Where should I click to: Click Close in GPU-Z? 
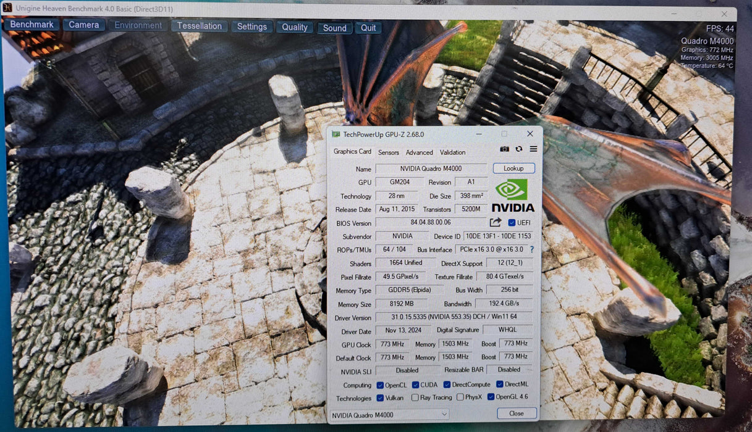pos(516,413)
